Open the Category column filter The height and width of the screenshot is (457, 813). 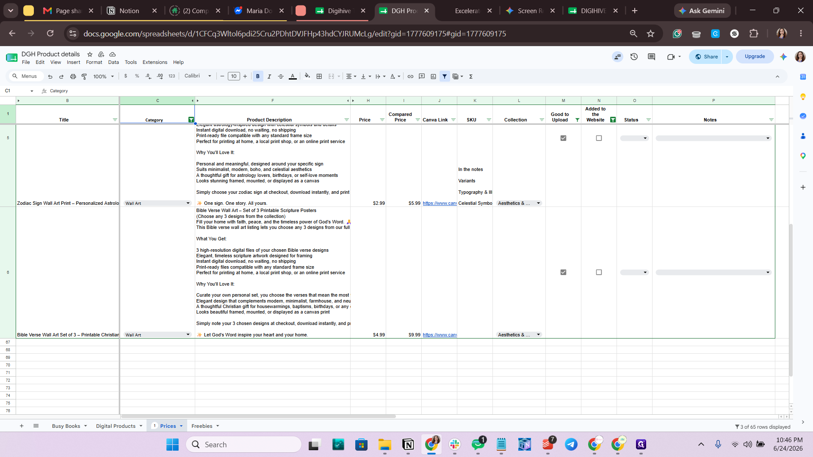[191, 120]
